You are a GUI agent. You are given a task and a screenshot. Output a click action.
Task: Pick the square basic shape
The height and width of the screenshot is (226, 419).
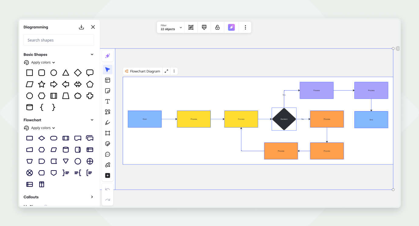[29, 73]
